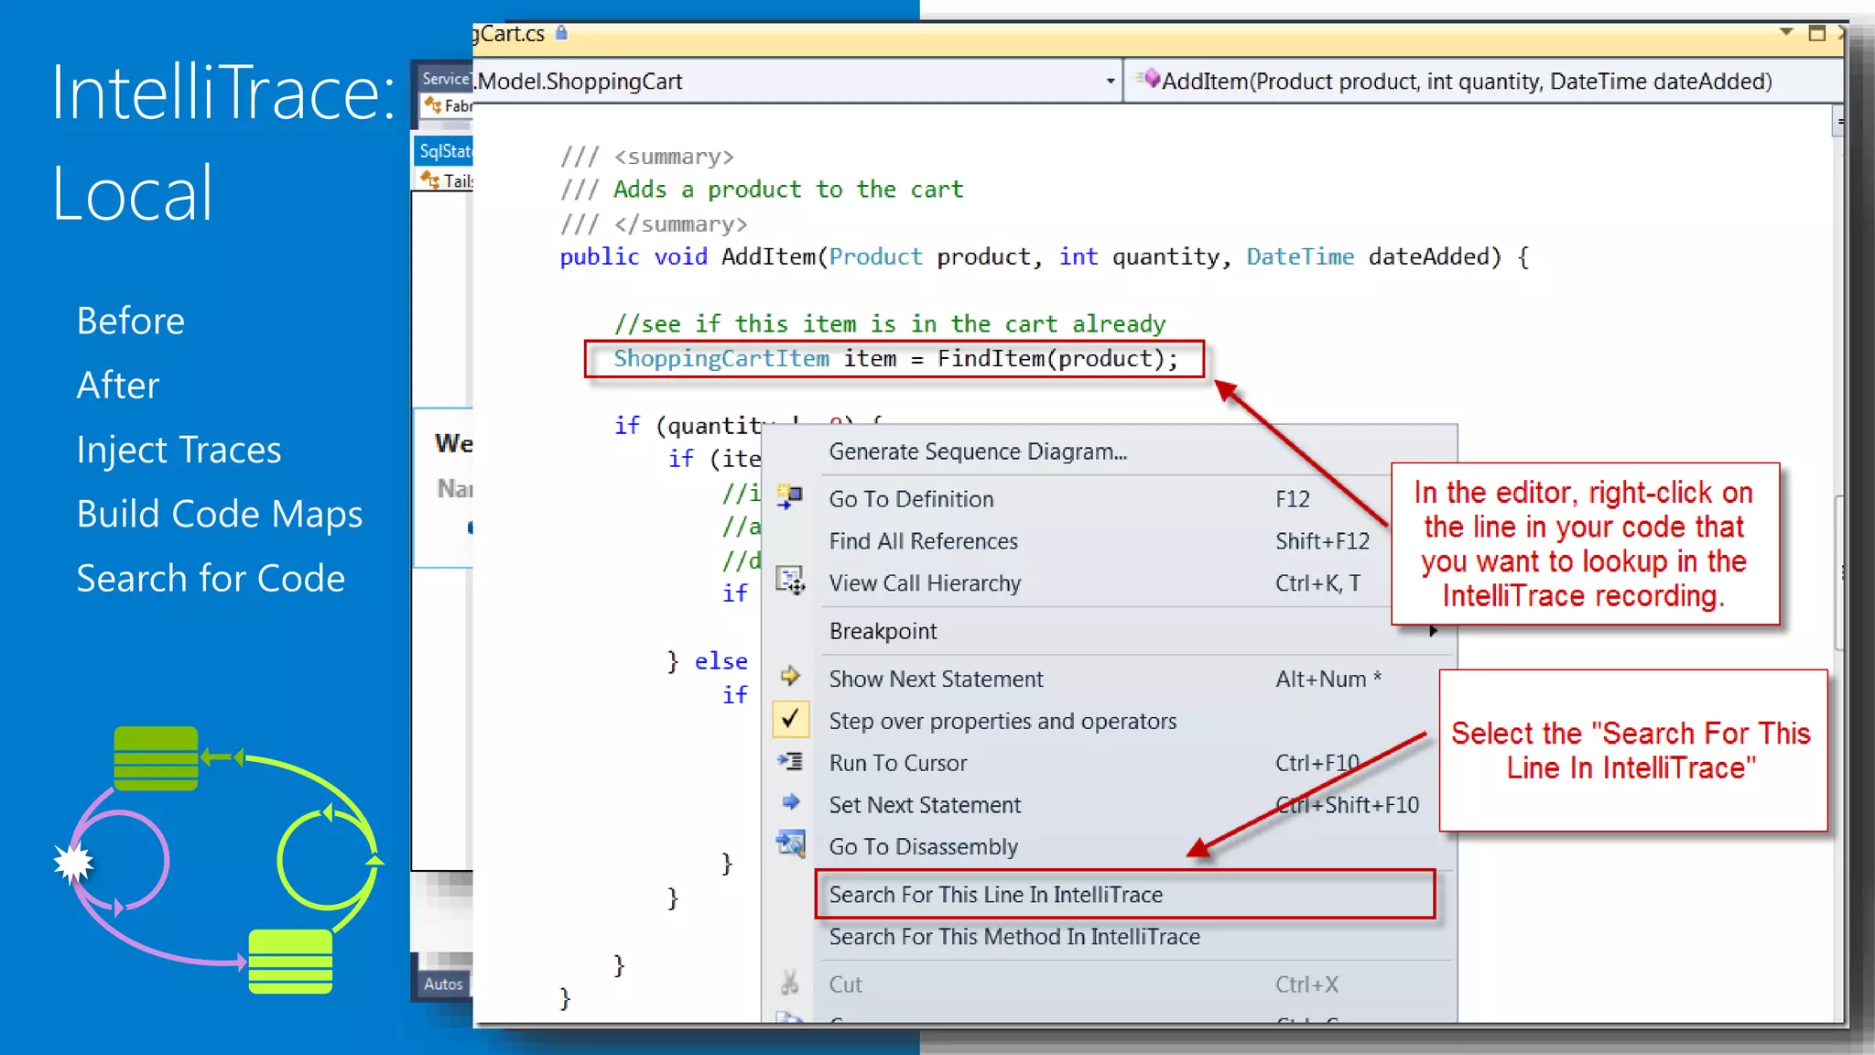
Task: Click the lock icon on the Cart.cs tab
Action: (561, 33)
